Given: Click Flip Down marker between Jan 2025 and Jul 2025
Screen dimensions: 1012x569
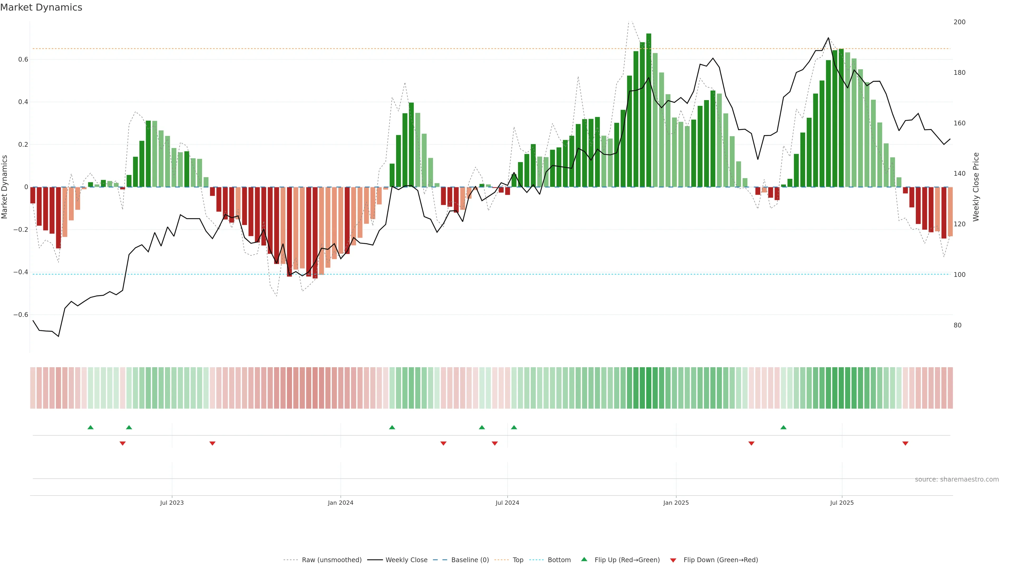Looking at the screenshot, I should tap(751, 443).
